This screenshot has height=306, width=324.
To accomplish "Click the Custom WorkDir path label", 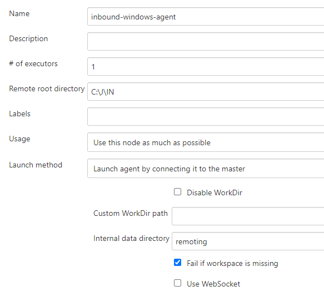I will pos(131,213).
